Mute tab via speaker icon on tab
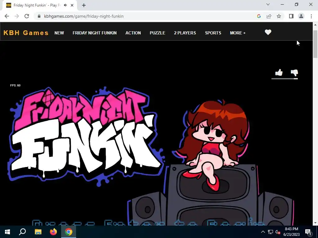 (65, 5)
